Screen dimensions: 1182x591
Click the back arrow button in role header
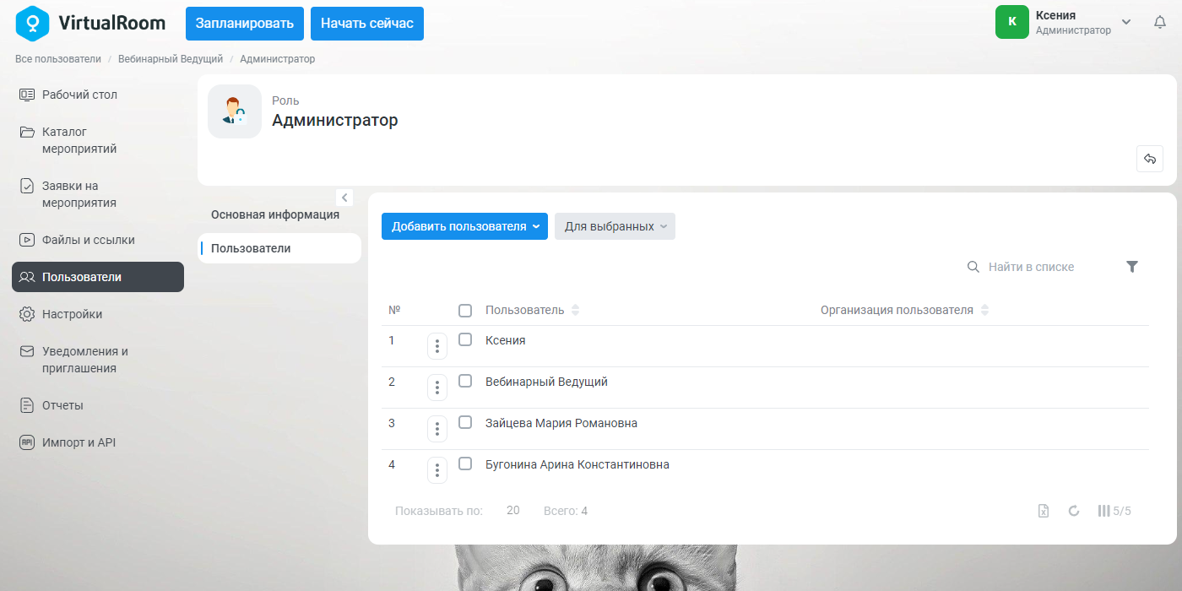(1150, 159)
